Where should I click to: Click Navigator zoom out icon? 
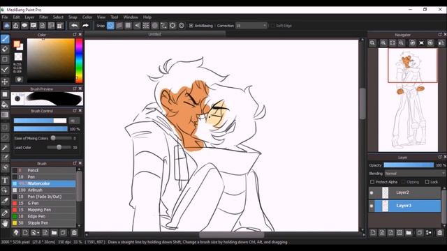click(401, 43)
